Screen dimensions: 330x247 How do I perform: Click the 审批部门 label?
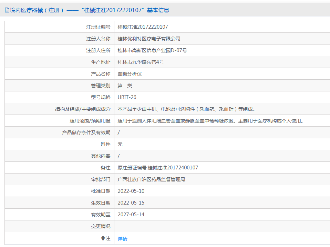coord(101,180)
